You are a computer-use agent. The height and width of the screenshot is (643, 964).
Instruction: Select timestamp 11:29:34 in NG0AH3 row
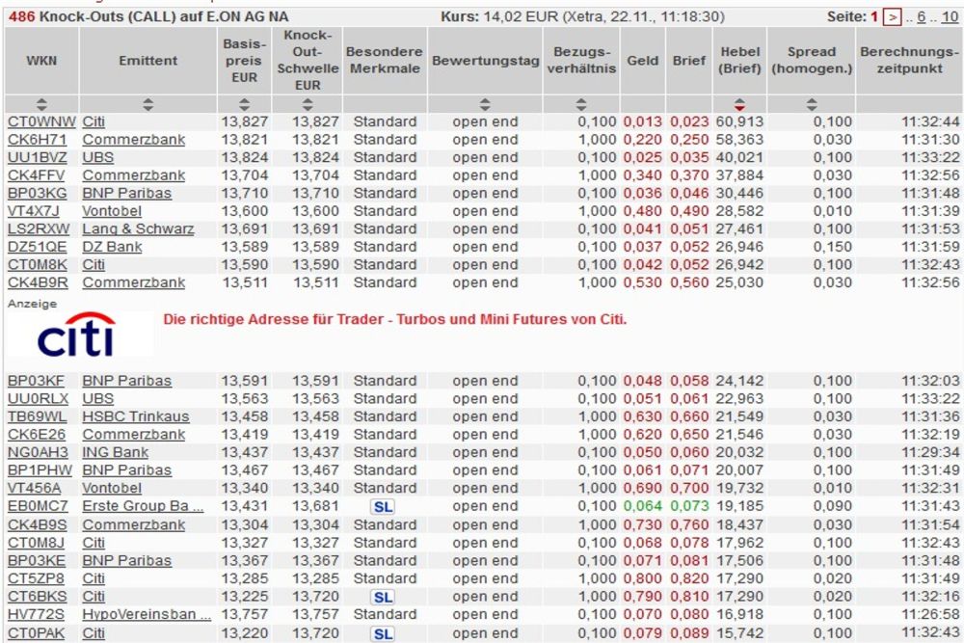[x=930, y=452]
